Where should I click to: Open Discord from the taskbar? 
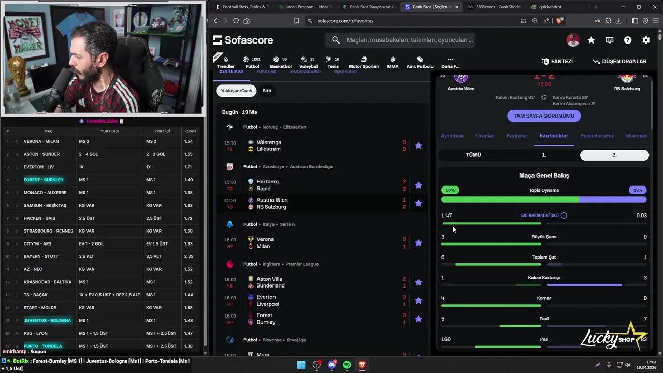[332, 365]
